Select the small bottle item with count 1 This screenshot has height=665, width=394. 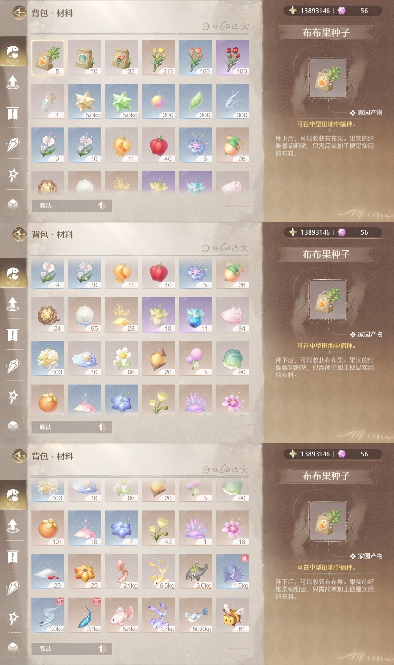coord(48,101)
